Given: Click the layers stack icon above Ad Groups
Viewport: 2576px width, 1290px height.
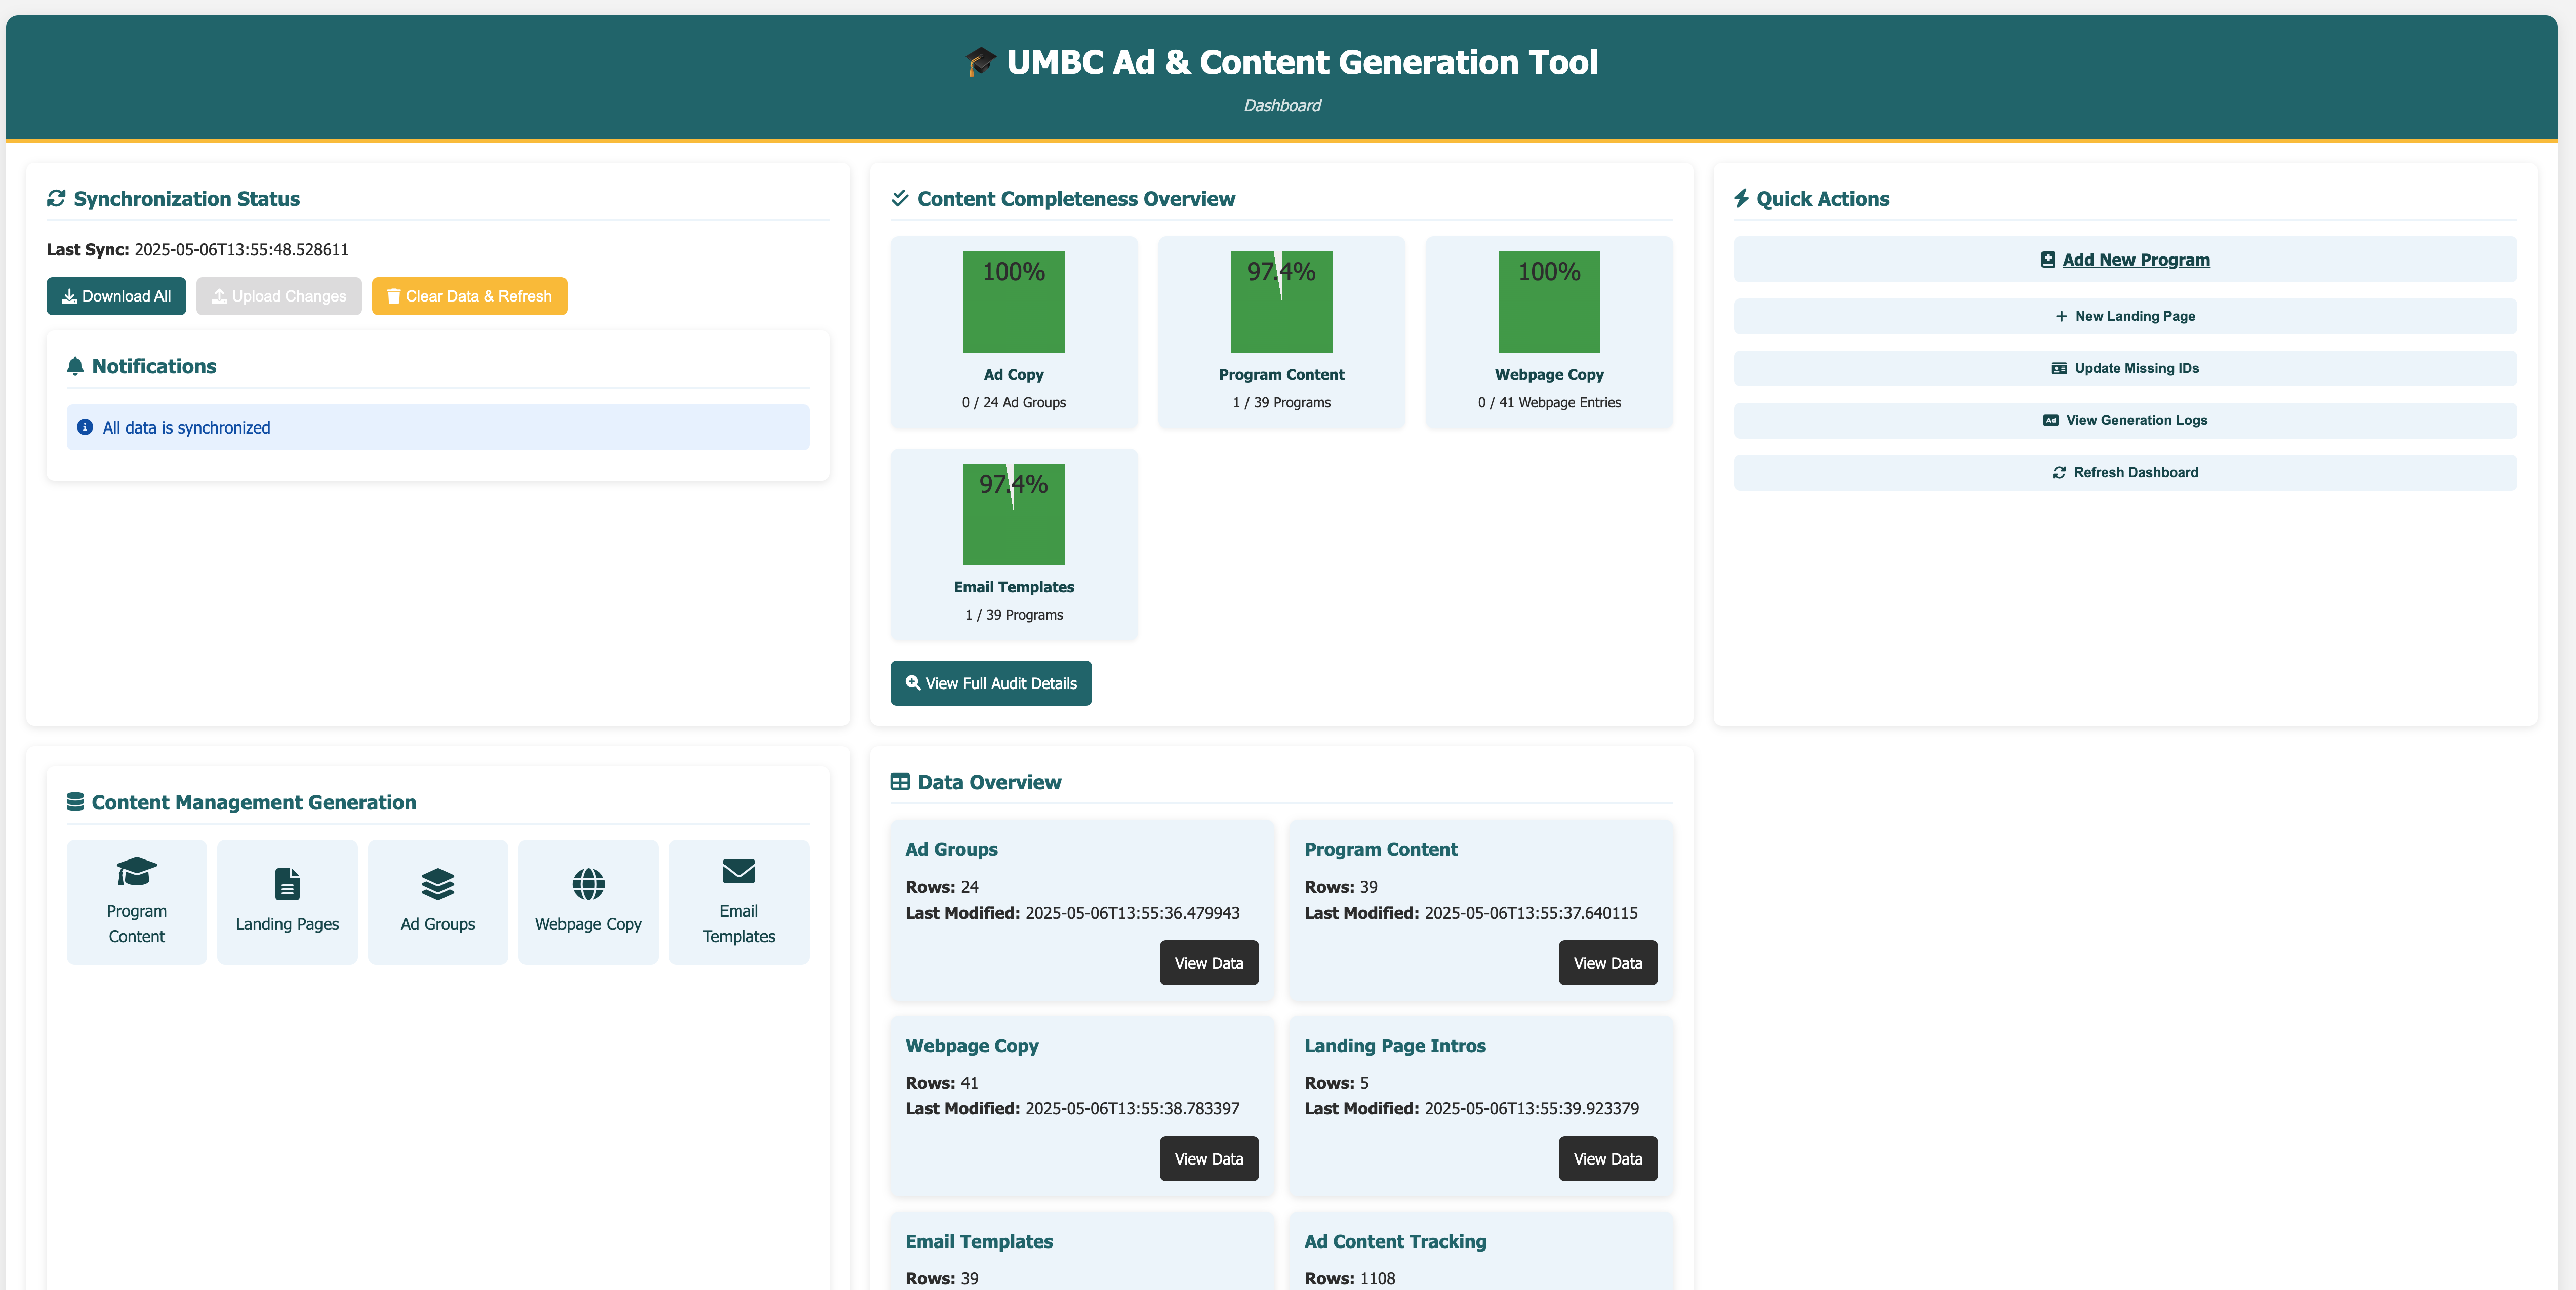Looking at the screenshot, I should [438, 884].
